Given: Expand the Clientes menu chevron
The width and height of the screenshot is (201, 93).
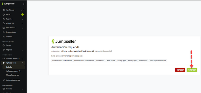Looking at the screenshot, I should (x=22, y=37).
